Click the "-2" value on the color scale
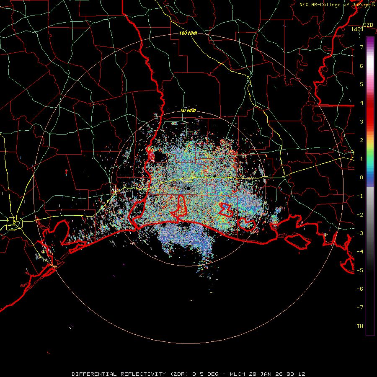 click(360, 215)
